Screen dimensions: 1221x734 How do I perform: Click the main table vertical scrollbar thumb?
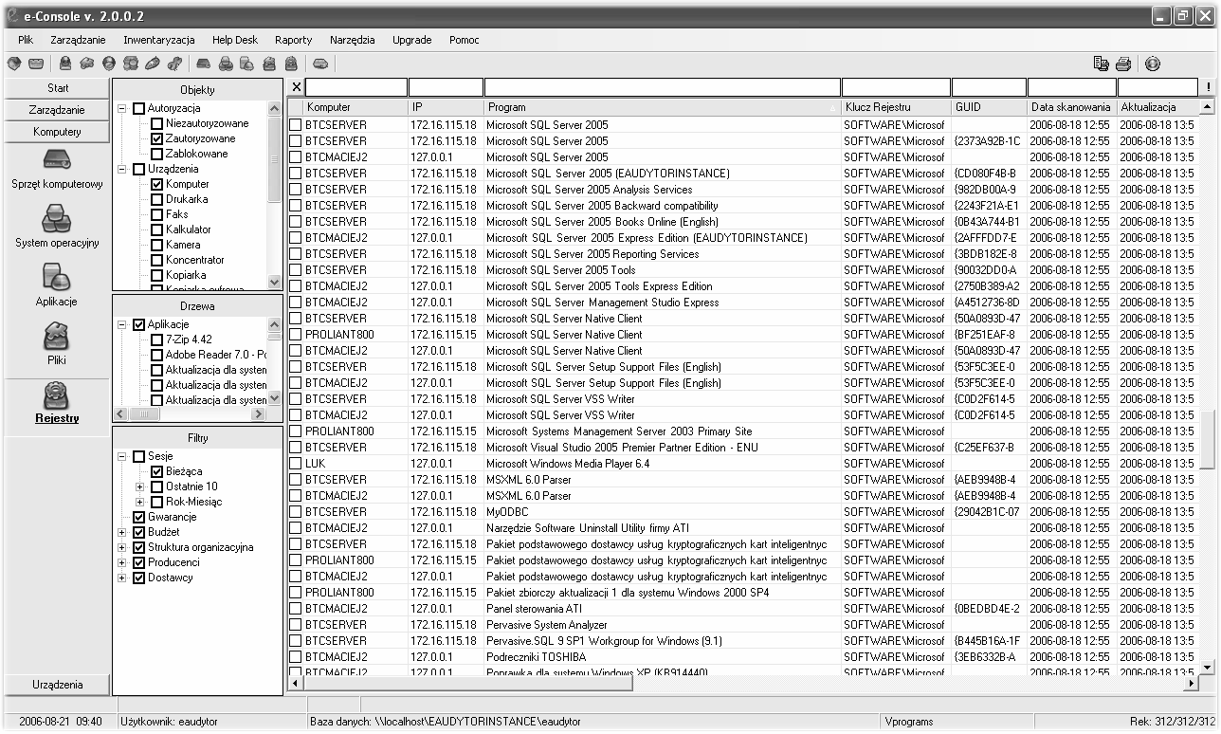pyautogui.click(x=1207, y=440)
